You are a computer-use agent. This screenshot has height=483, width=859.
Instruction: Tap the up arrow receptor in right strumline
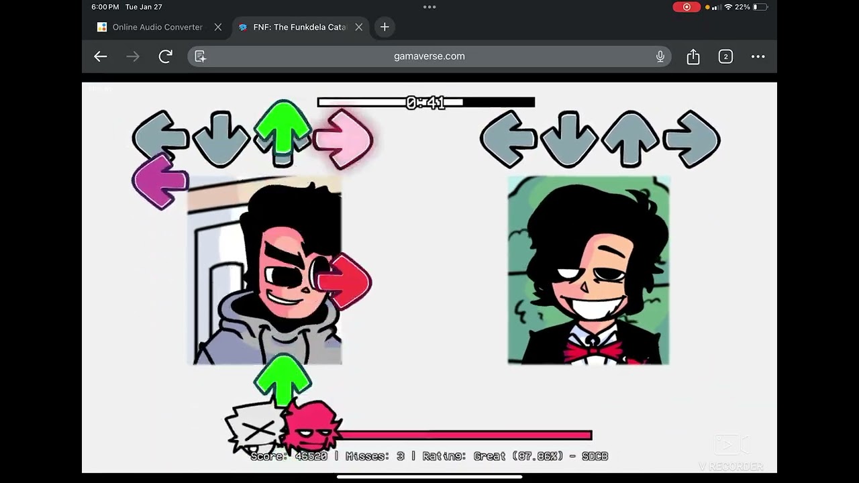(630, 139)
